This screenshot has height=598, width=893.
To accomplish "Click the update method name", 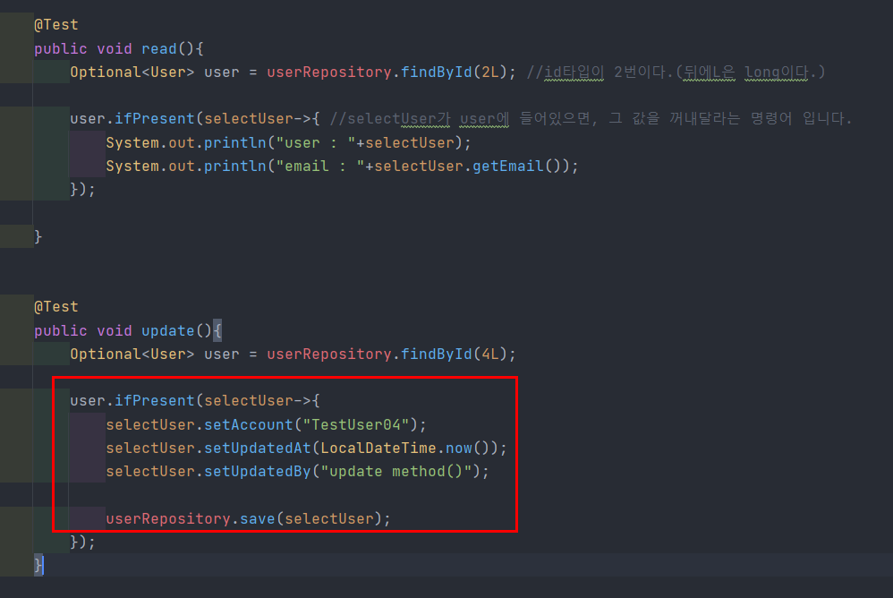I will click(x=168, y=330).
